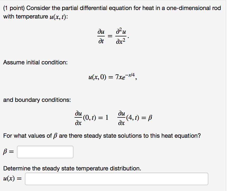Click the β = label
The height and width of the screenshot is (191, 229).
pyautogui.click(x=7, y=151)
